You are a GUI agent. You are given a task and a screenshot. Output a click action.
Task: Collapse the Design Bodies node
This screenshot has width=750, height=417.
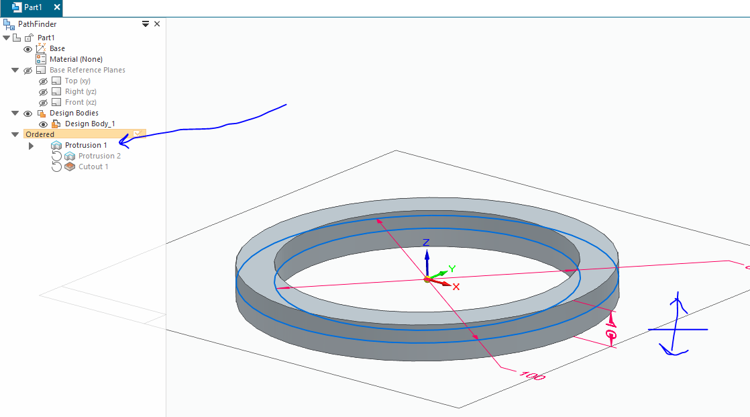pyautogui.click(x=15, y=113)
